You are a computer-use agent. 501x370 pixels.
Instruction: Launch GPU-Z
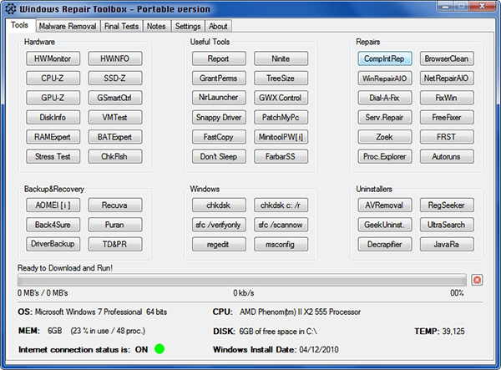point(53,98)
